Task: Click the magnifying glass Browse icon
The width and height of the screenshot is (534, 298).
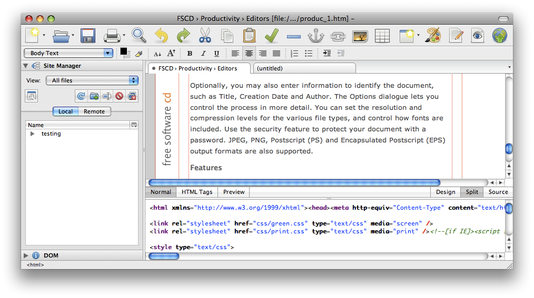Action: coord(139,35)
